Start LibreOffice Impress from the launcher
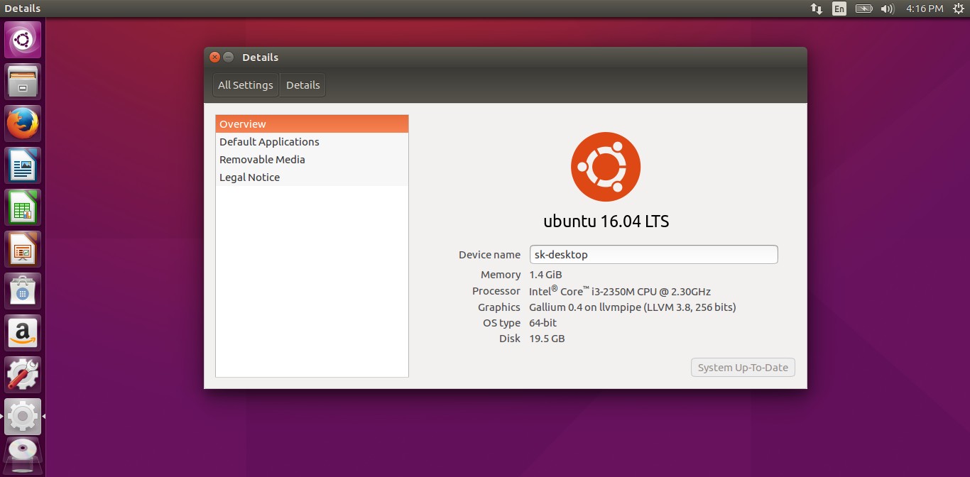 (23, 249)
